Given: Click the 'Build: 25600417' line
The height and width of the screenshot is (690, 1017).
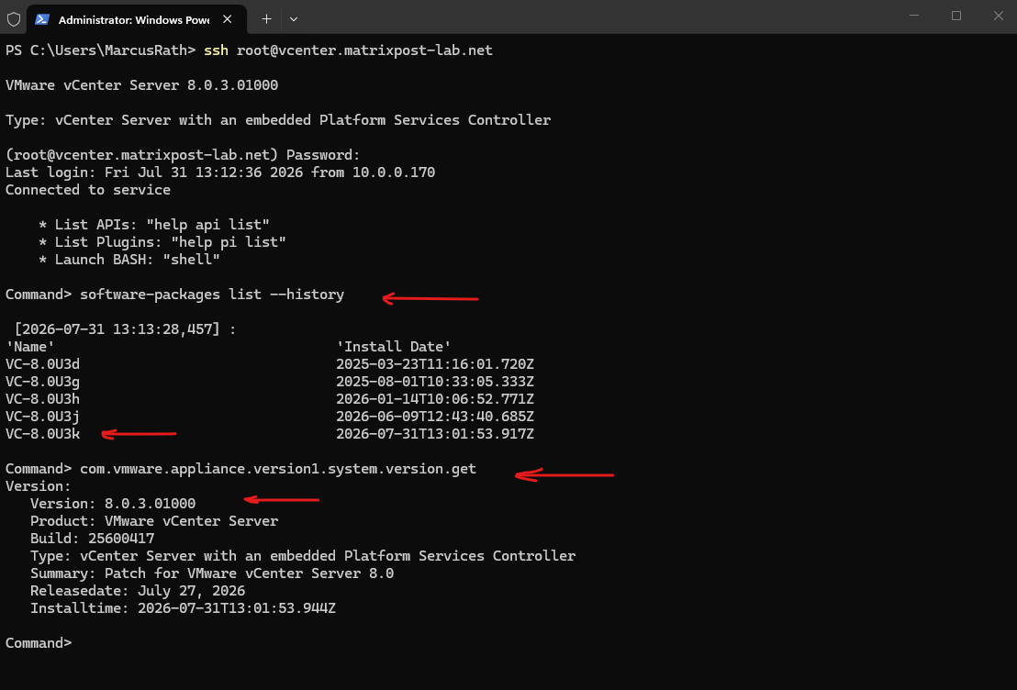Looking at the screenshot, I should pyautogui.click(x=92, y=539).
